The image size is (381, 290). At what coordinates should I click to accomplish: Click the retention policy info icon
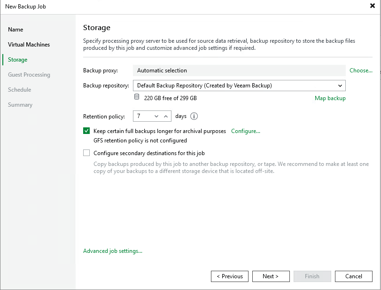194,116
